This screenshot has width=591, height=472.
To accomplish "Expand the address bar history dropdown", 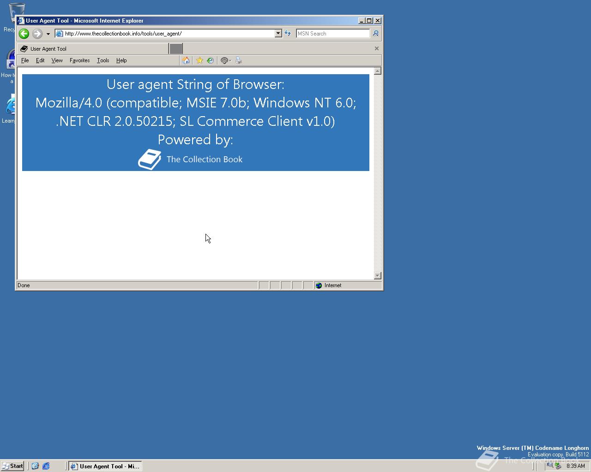I will pos(278,34).
